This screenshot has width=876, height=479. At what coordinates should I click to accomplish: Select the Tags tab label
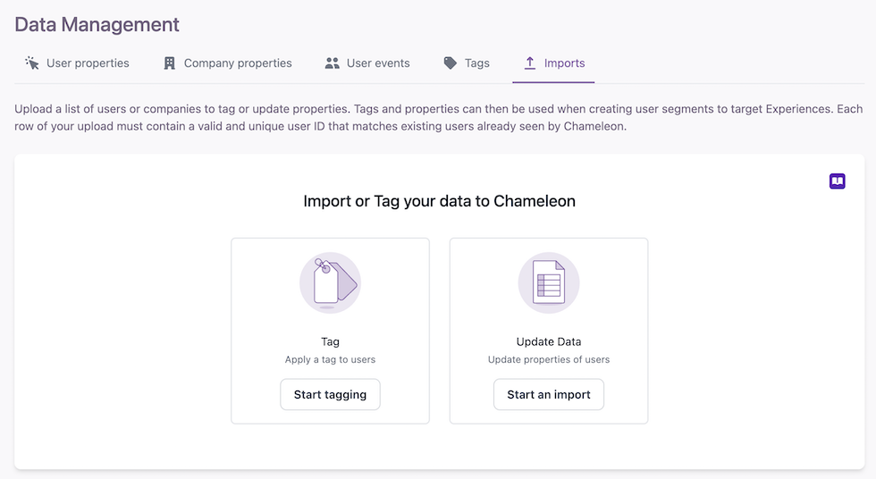pos(477,63)
